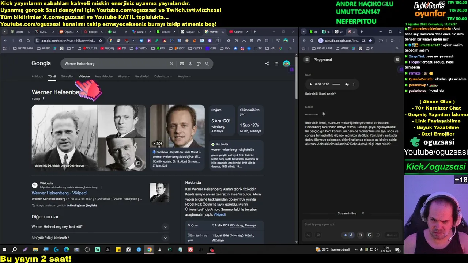This screenshot has width=468, height=263.
Task: Seek within the user audio progress bar
Action: (x=336, y=84)
